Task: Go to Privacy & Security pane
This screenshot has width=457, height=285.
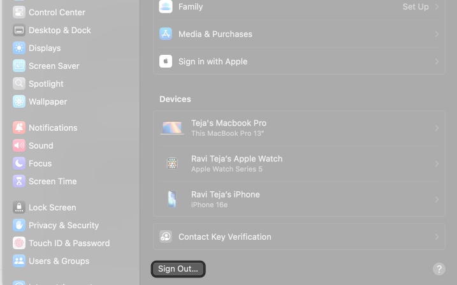Action: click(x=64, y=225)
